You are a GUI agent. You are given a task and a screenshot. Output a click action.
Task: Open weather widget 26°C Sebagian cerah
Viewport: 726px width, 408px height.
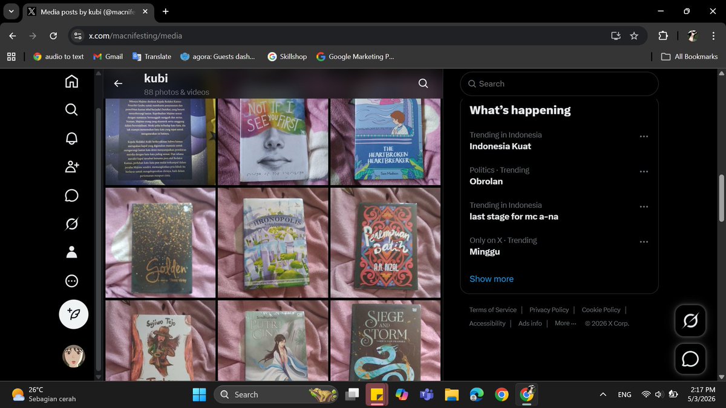coord(44,394)
